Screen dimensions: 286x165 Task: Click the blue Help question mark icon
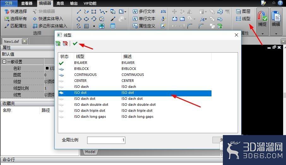(280, 3)
